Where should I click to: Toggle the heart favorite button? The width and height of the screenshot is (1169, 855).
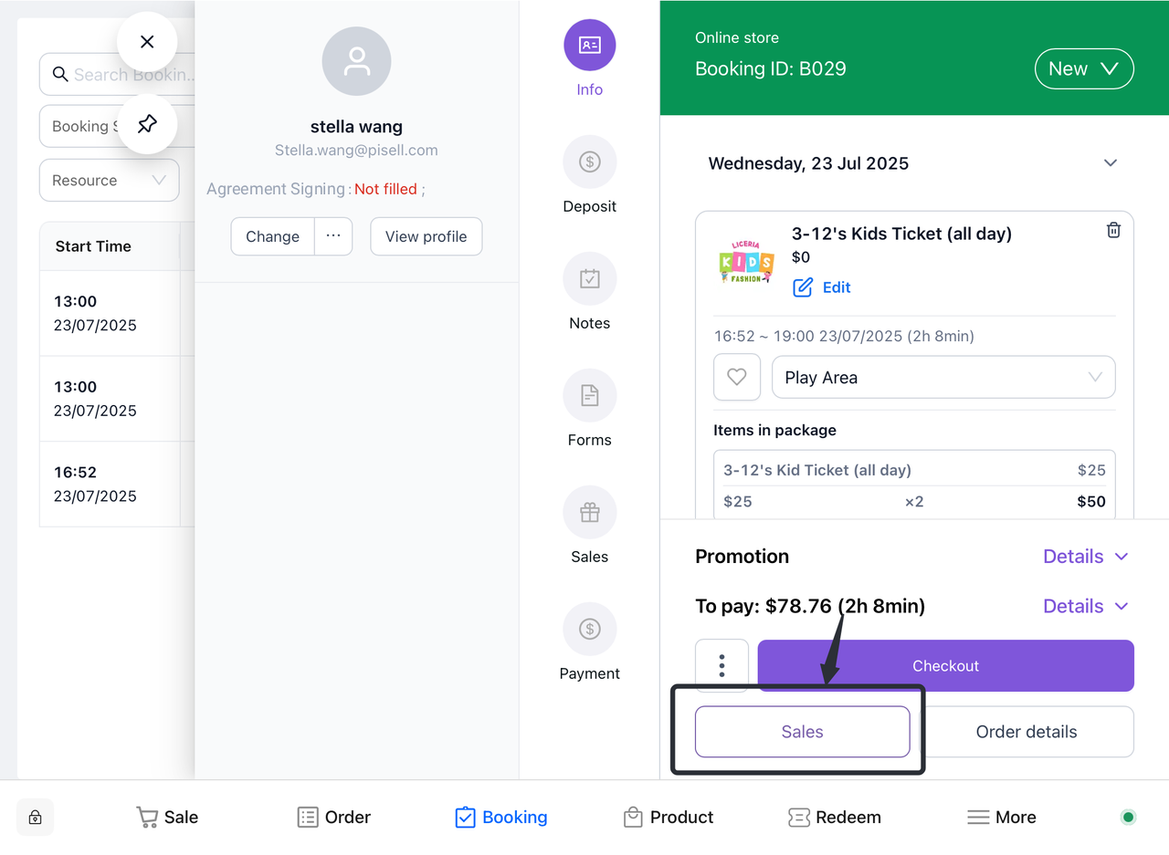(x=736, y=378)
